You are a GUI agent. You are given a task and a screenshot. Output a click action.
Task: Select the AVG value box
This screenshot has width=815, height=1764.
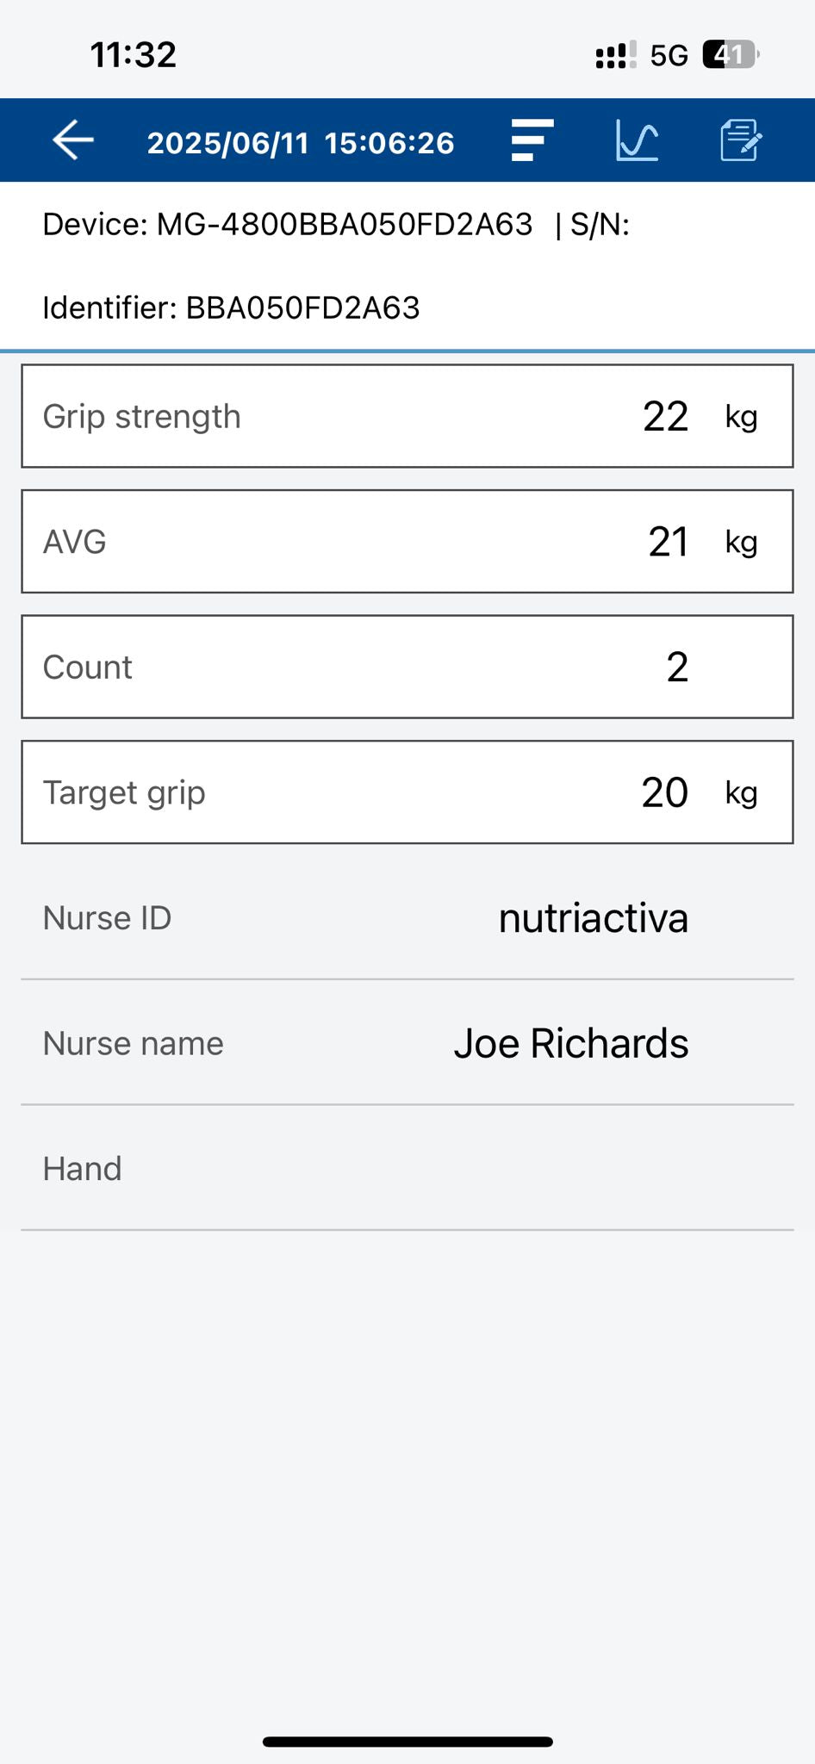click(x=407, y=542)
